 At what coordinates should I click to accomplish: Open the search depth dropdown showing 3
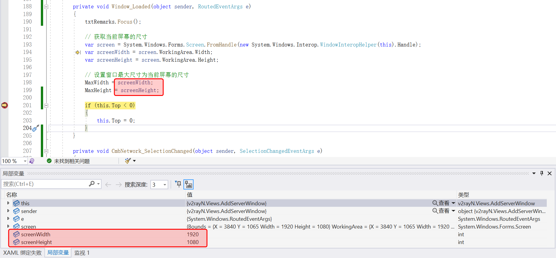(164, 185)
